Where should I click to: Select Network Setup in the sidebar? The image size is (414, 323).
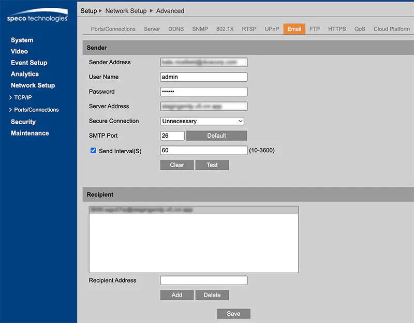click(33, 85)
